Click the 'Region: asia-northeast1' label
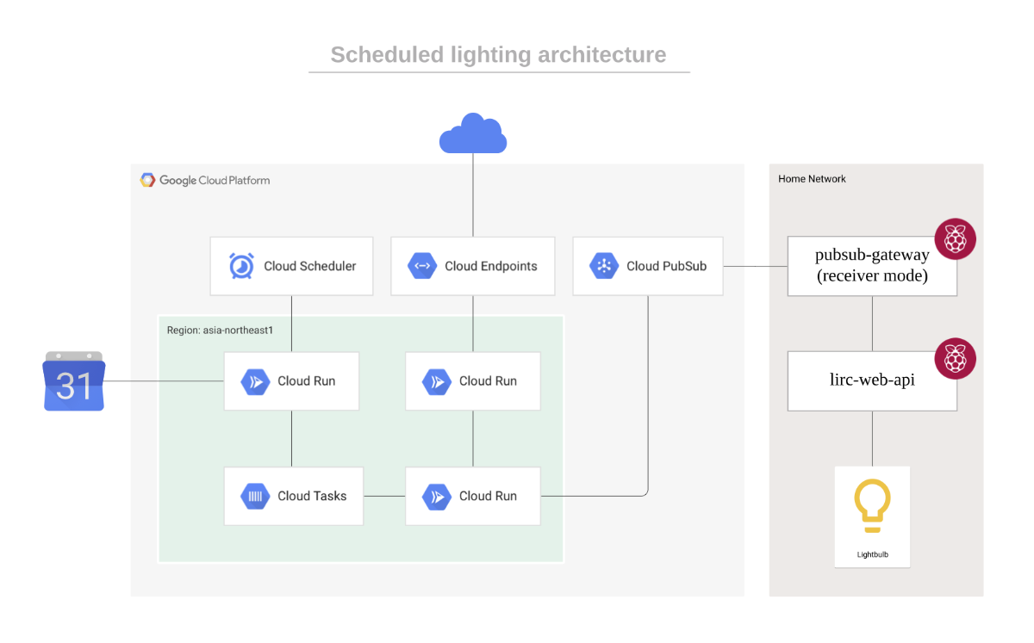The width and height of the screenshot is (1034, 643). click(220, 331)
